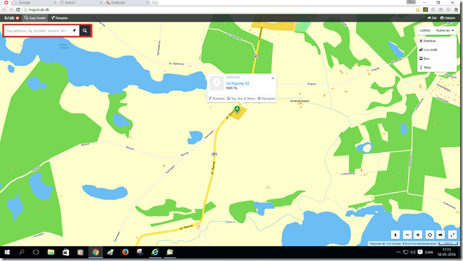Expand the Hybrid etc dropdown
463x261 pixels.
click(445, 30)
